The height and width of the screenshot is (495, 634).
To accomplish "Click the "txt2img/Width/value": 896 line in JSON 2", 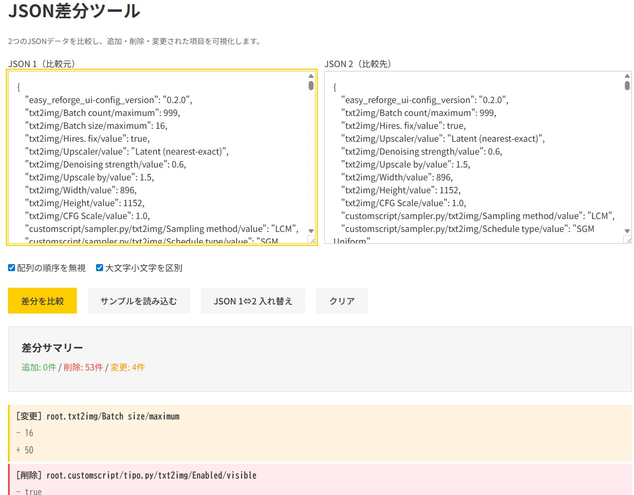I will pos(397,178).
